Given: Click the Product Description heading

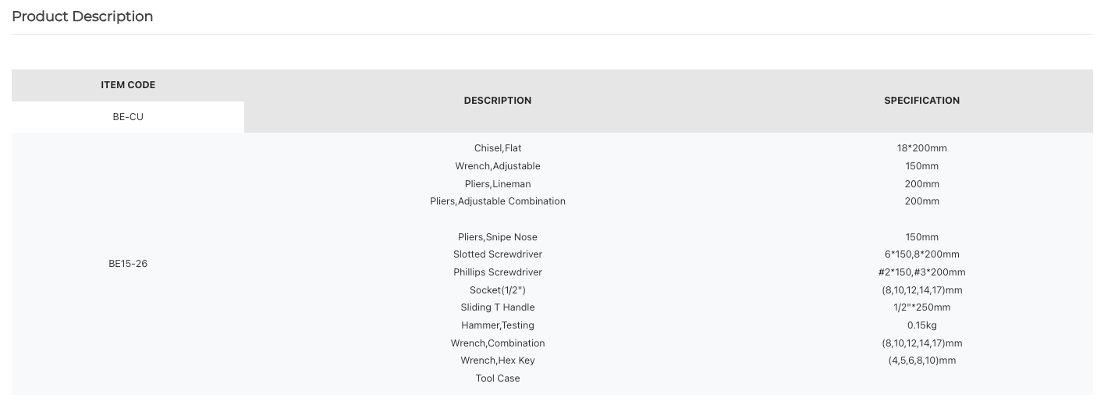Looking at the screenshot, I should pos(82,16).
